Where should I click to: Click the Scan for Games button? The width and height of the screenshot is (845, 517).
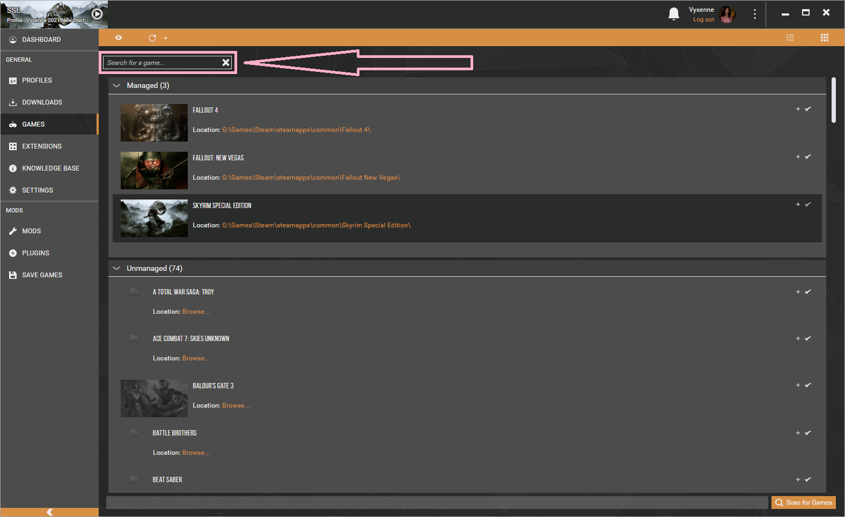click(804, 503)
